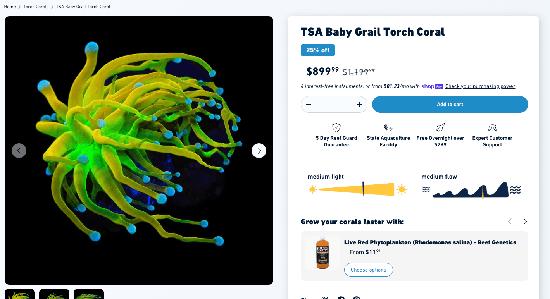
Task: Open the Home breadcrumb link
Action: point(10,7)
